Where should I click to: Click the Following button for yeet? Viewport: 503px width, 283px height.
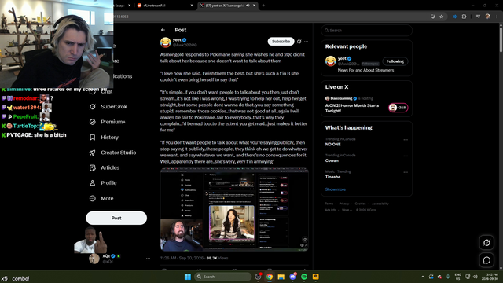pyautogui.click(x=395, y=61)
